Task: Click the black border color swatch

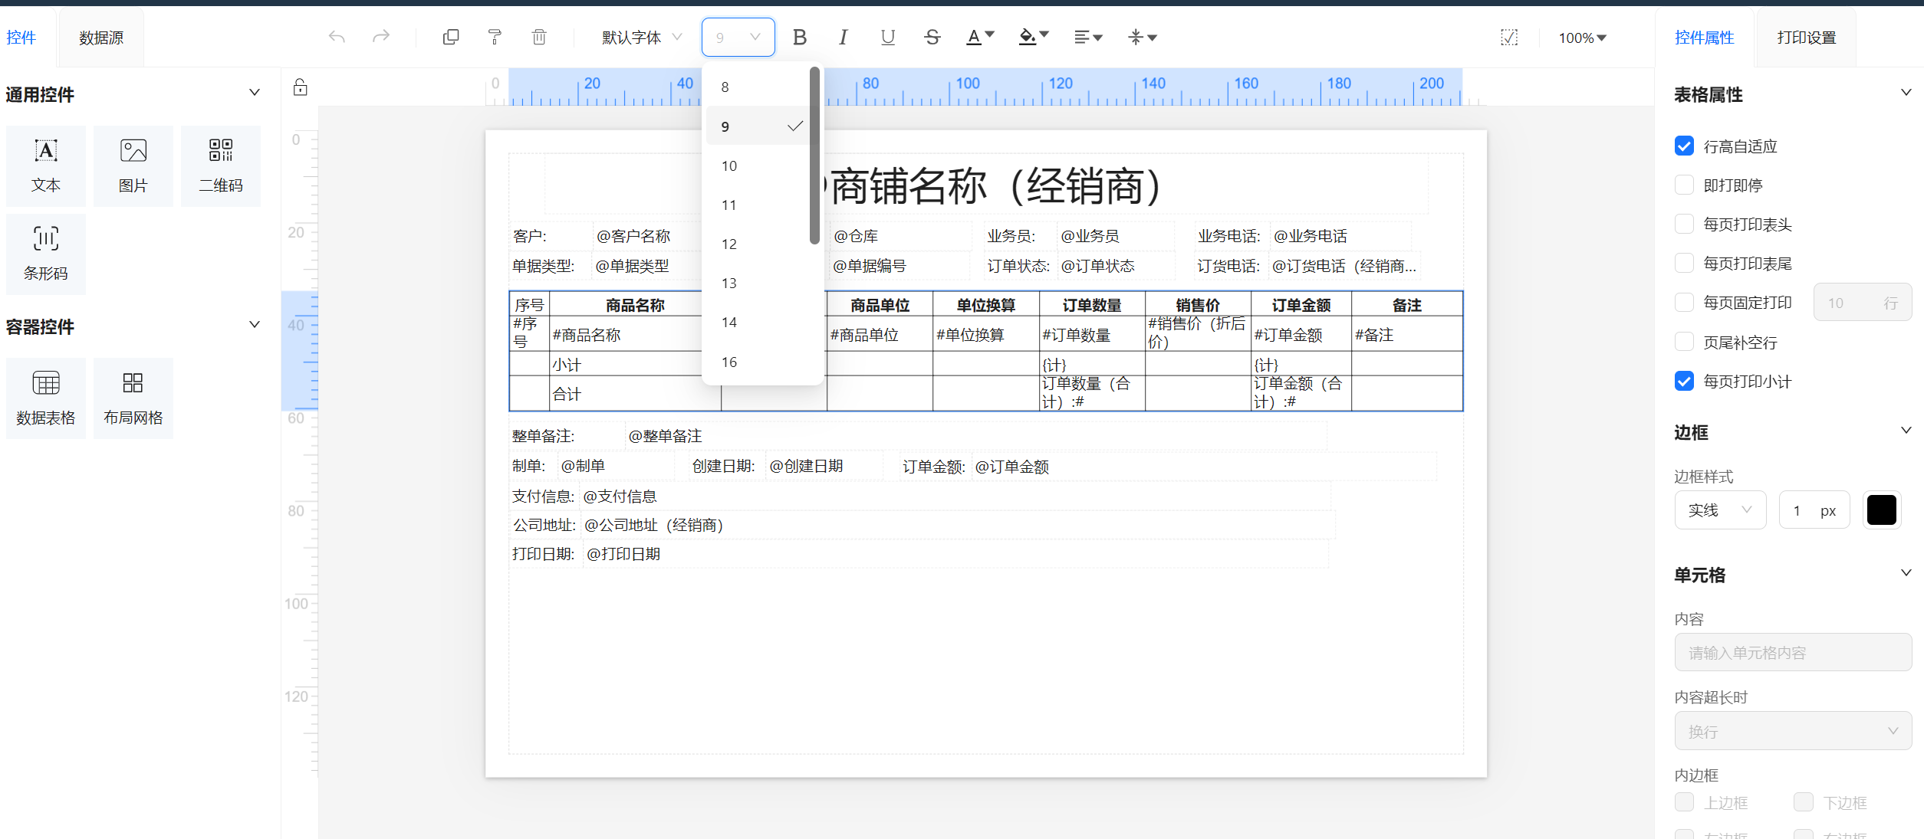Action: [x=1881, y=510]
